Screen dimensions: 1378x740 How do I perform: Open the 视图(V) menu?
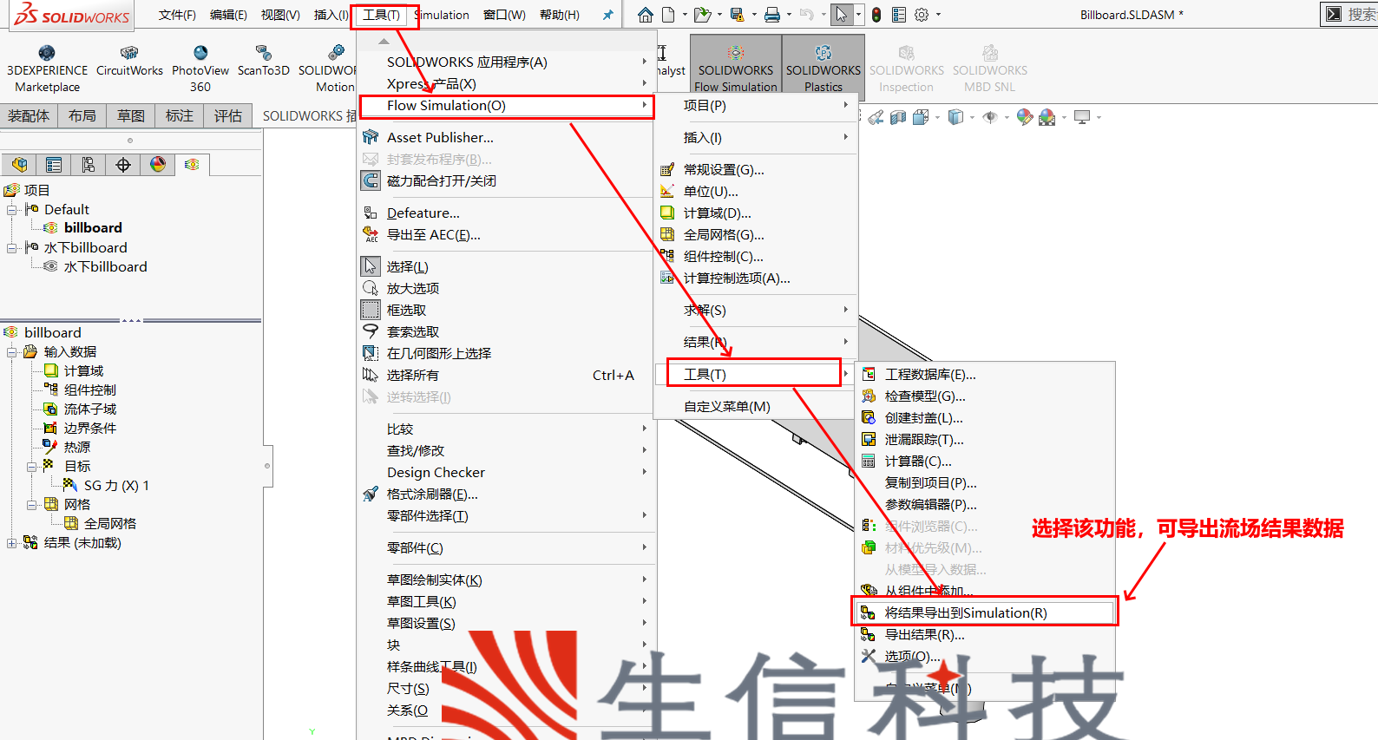(x=280, y=15)
